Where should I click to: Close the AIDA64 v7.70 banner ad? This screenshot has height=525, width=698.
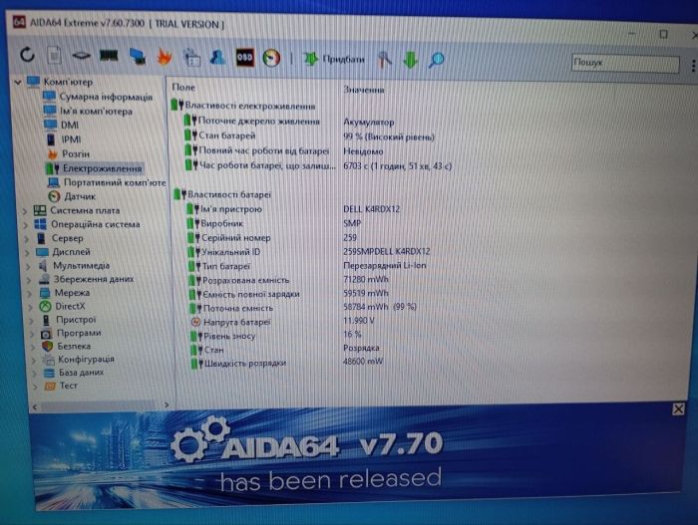(x=678, y=408)
